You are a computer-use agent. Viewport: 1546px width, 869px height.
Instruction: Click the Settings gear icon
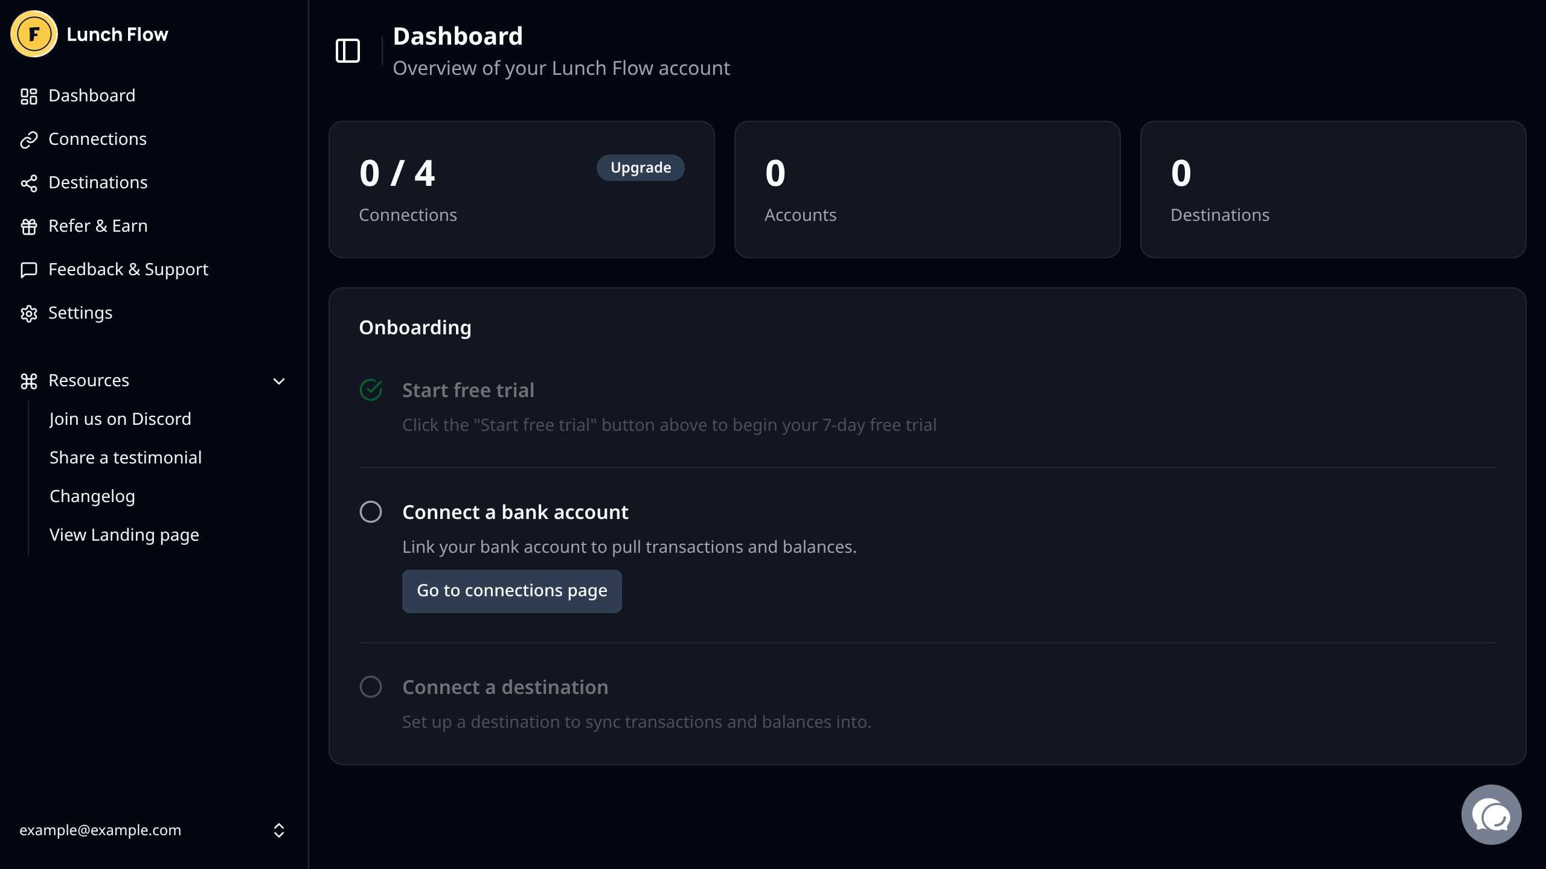coord(29,313)
